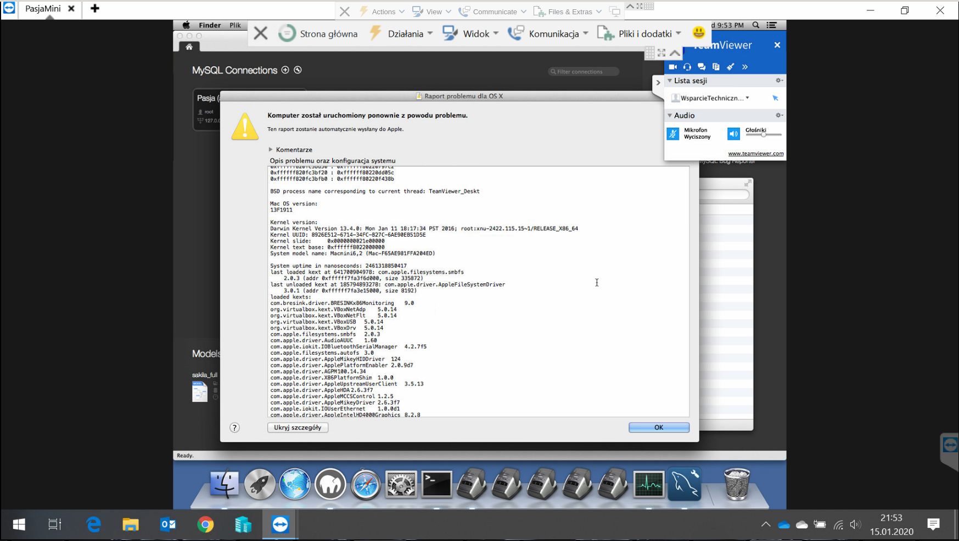The width and height of the screenshot is (959, 541).
Task: Open Outlook from the Windows taskbar
Action: (x=168, y=525)
